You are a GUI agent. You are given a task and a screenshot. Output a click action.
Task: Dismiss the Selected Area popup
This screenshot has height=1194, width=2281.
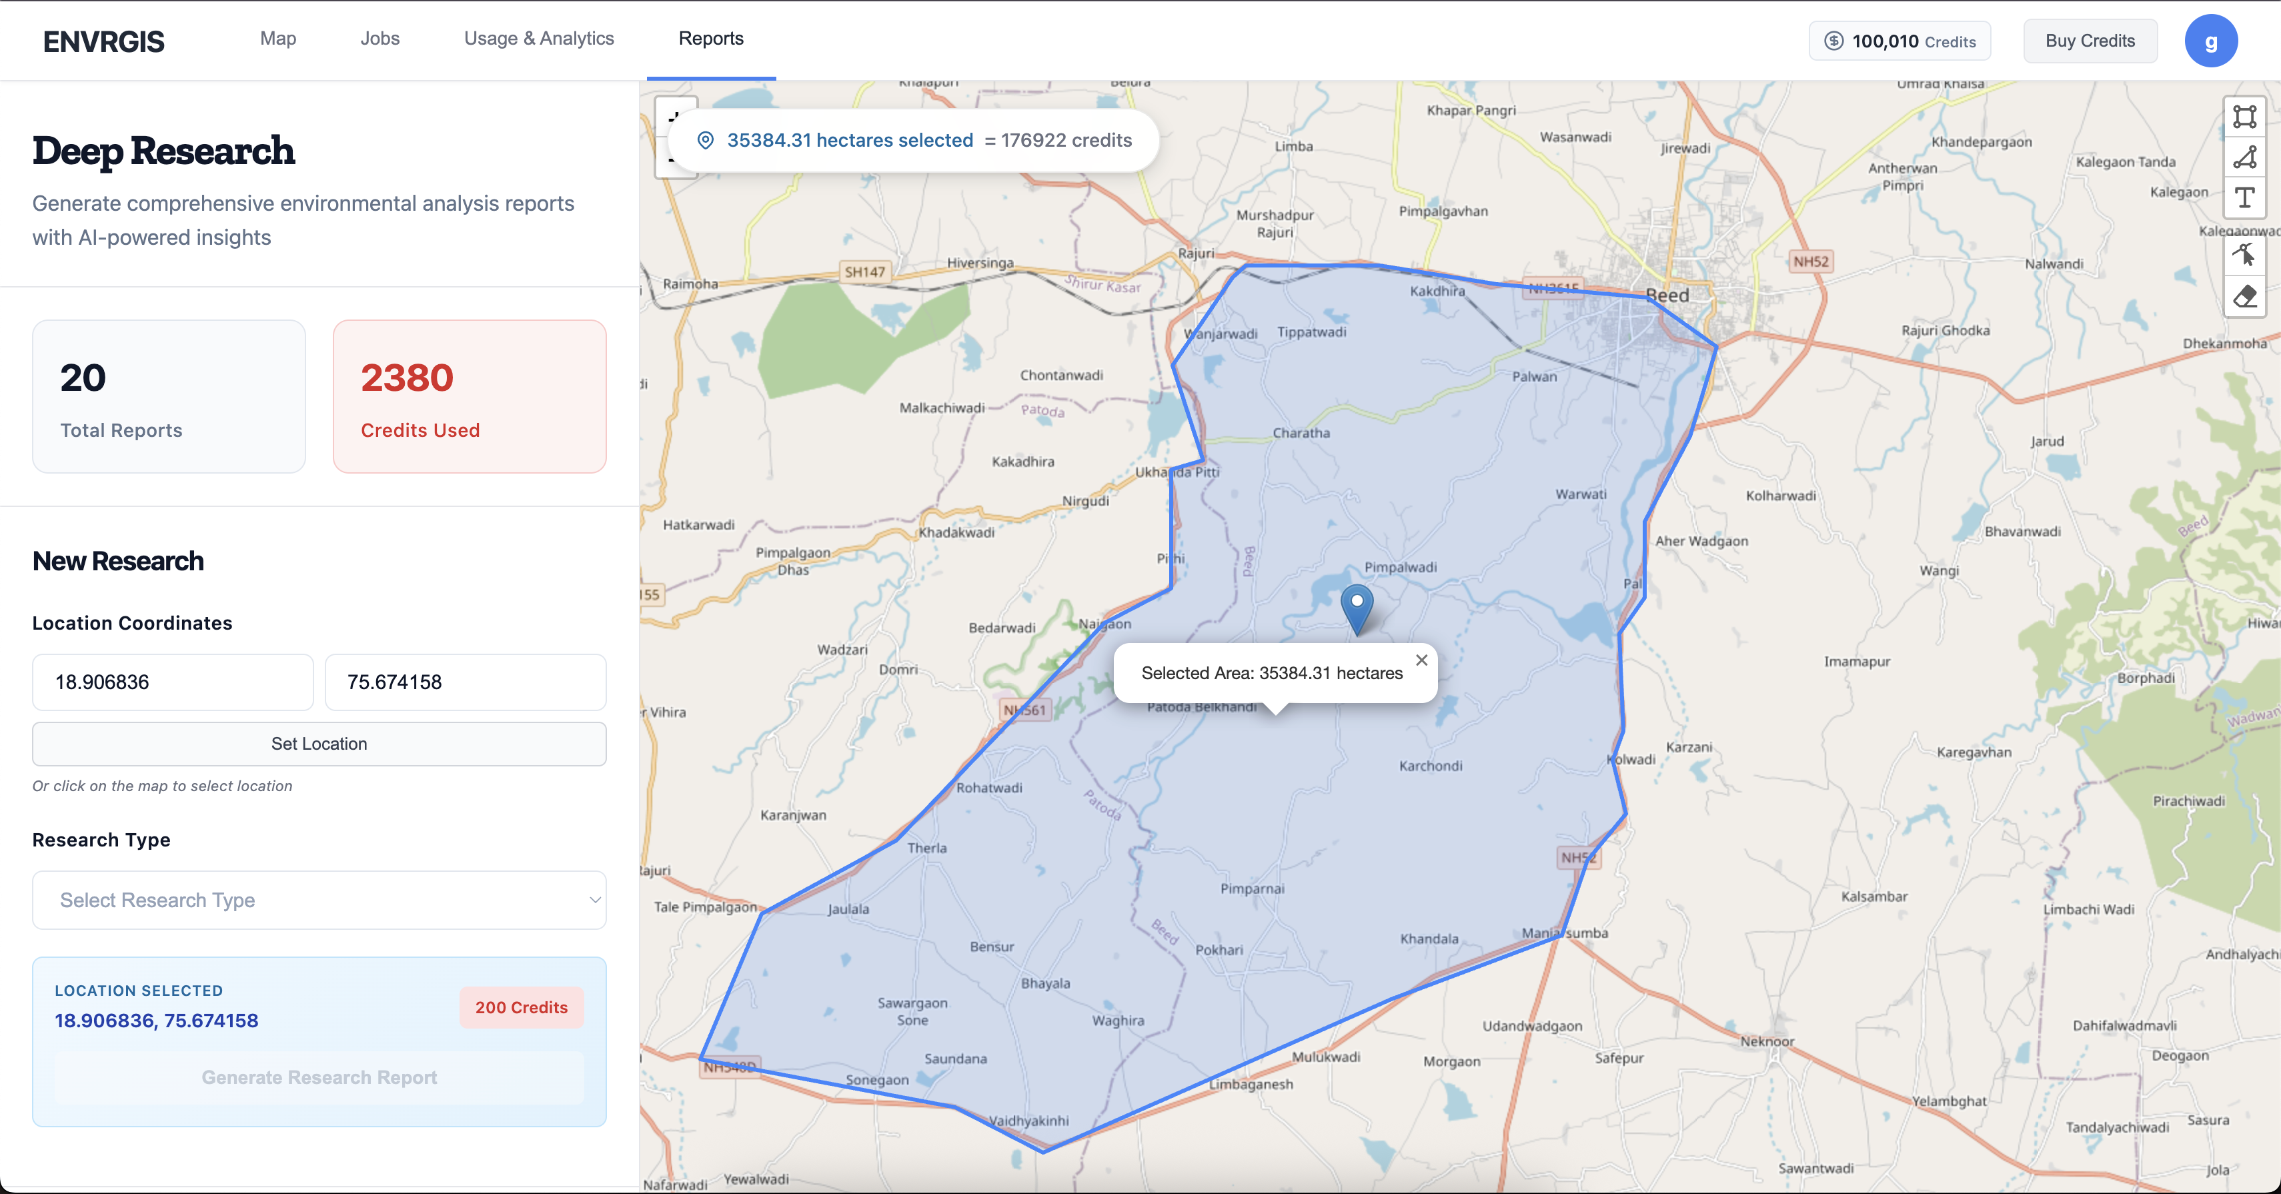click(x=1421, y=659)
